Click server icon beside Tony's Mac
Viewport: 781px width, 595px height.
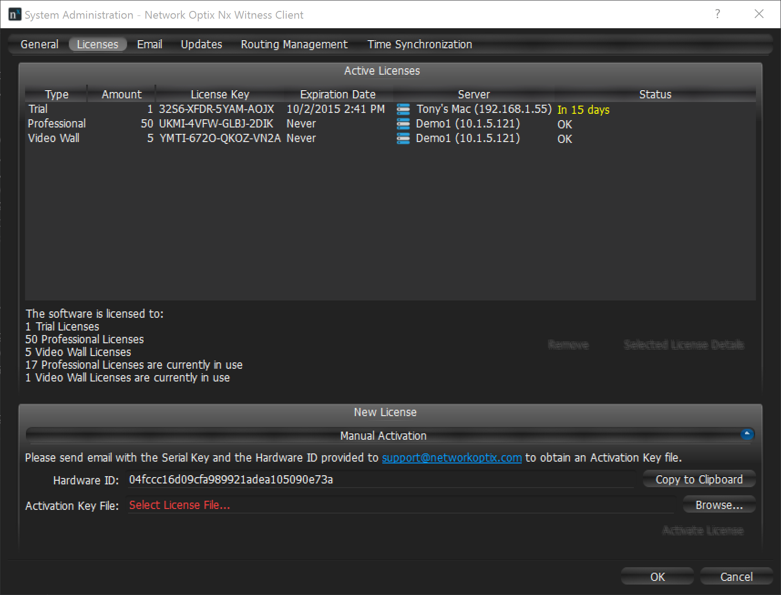pos(403,109)
